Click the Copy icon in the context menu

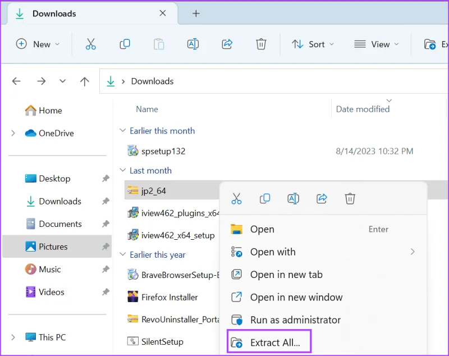[x=264, y=198]
